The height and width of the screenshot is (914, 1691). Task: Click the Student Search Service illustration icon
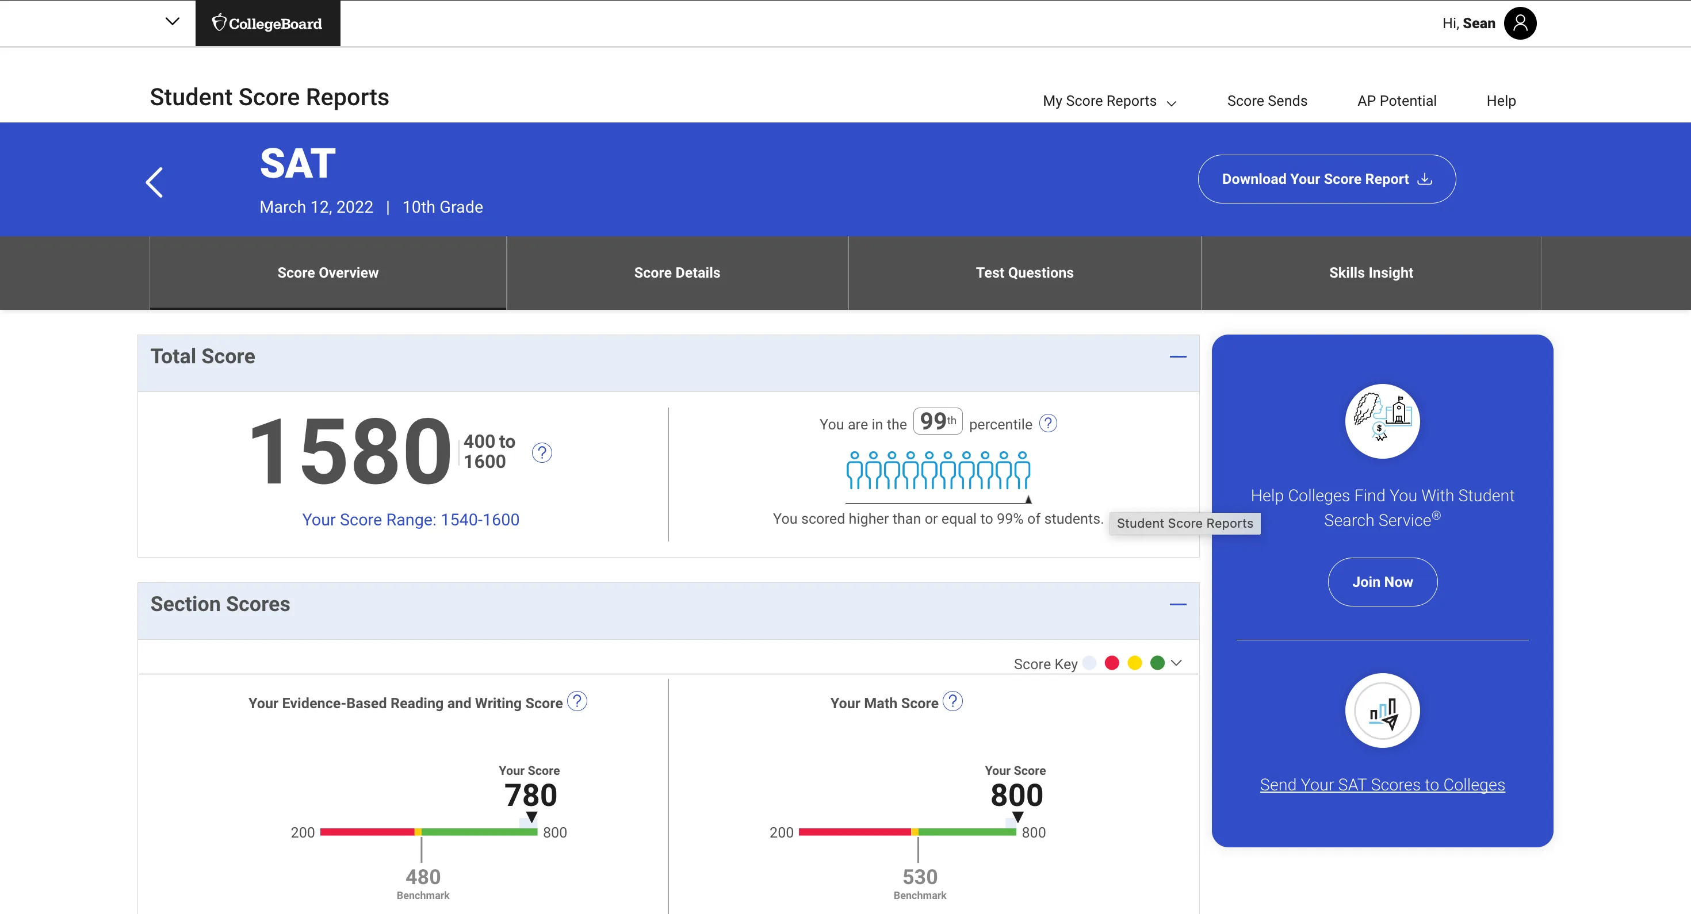click(1382, 421)
